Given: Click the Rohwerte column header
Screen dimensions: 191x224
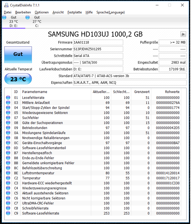Looking at the screenshot, I should [166, 92].
